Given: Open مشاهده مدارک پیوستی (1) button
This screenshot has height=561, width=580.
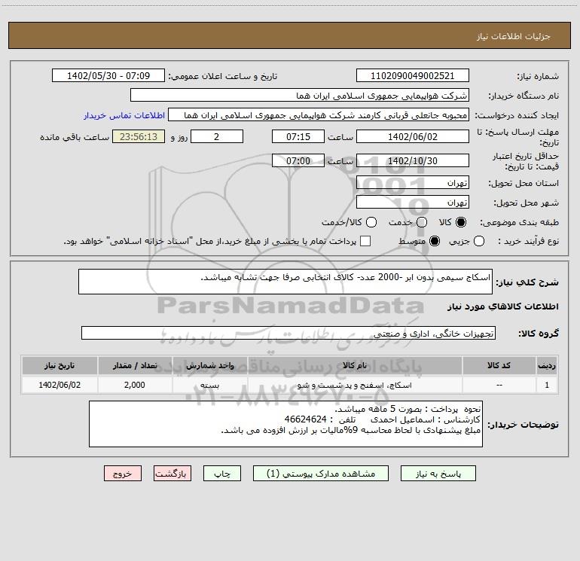Looking at the screenshot, I should [x=321, y=474].
